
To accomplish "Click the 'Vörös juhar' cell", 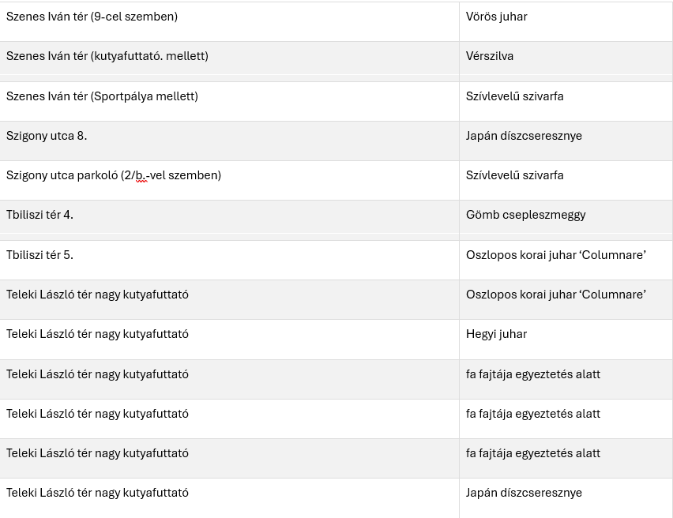I will pos(497,17).
